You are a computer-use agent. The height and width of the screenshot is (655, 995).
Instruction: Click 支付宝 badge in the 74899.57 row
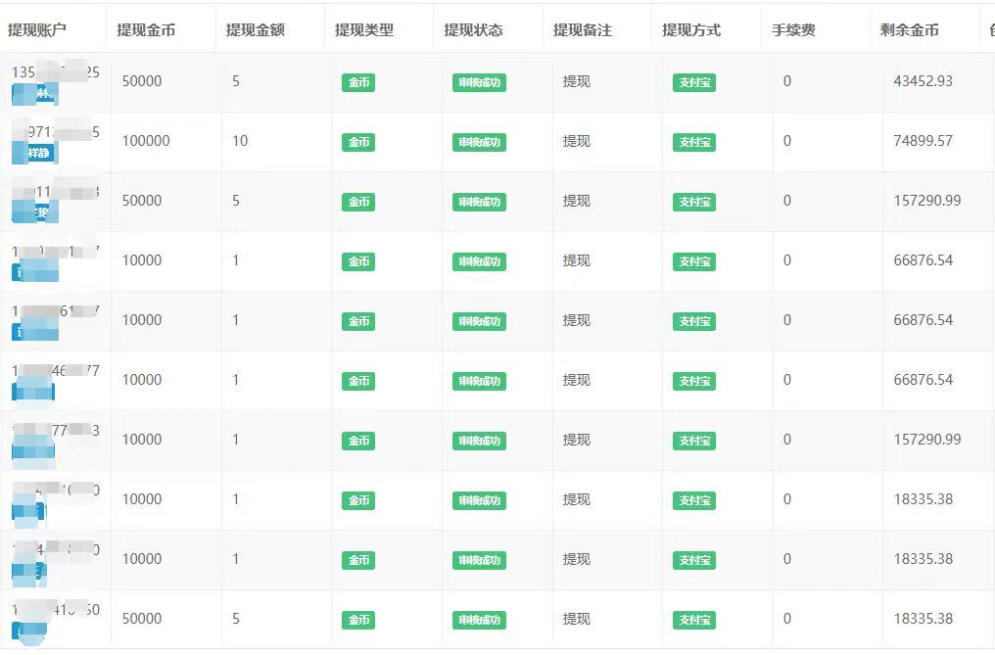[694, 142]
